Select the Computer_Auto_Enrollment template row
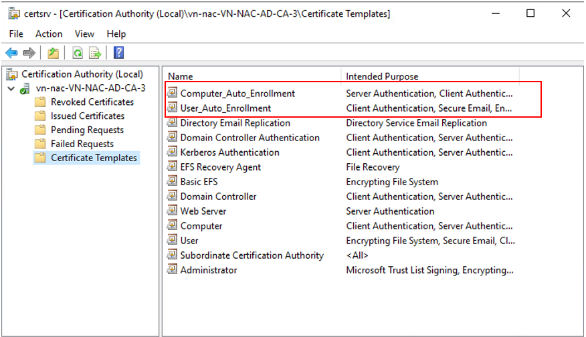586x337 pixels. 237,94
